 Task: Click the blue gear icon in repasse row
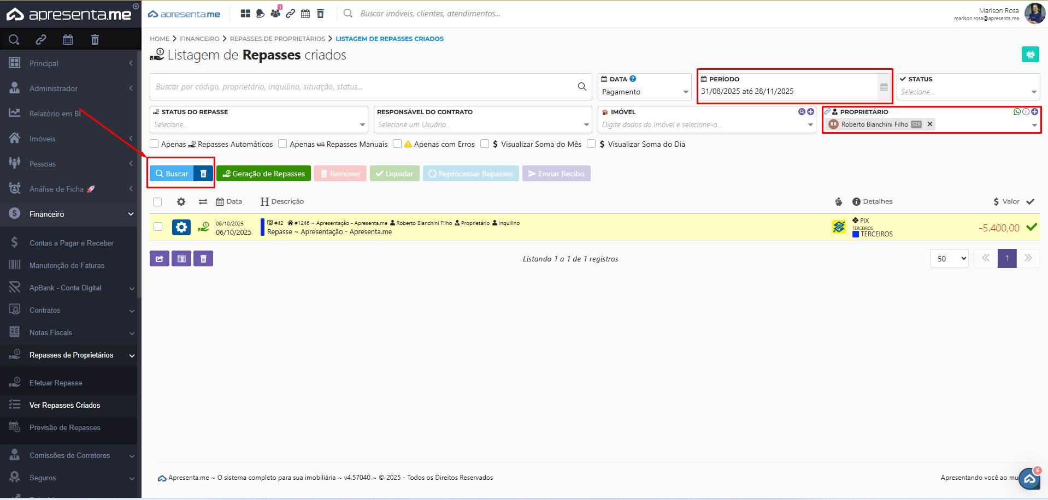pos(181,227)
